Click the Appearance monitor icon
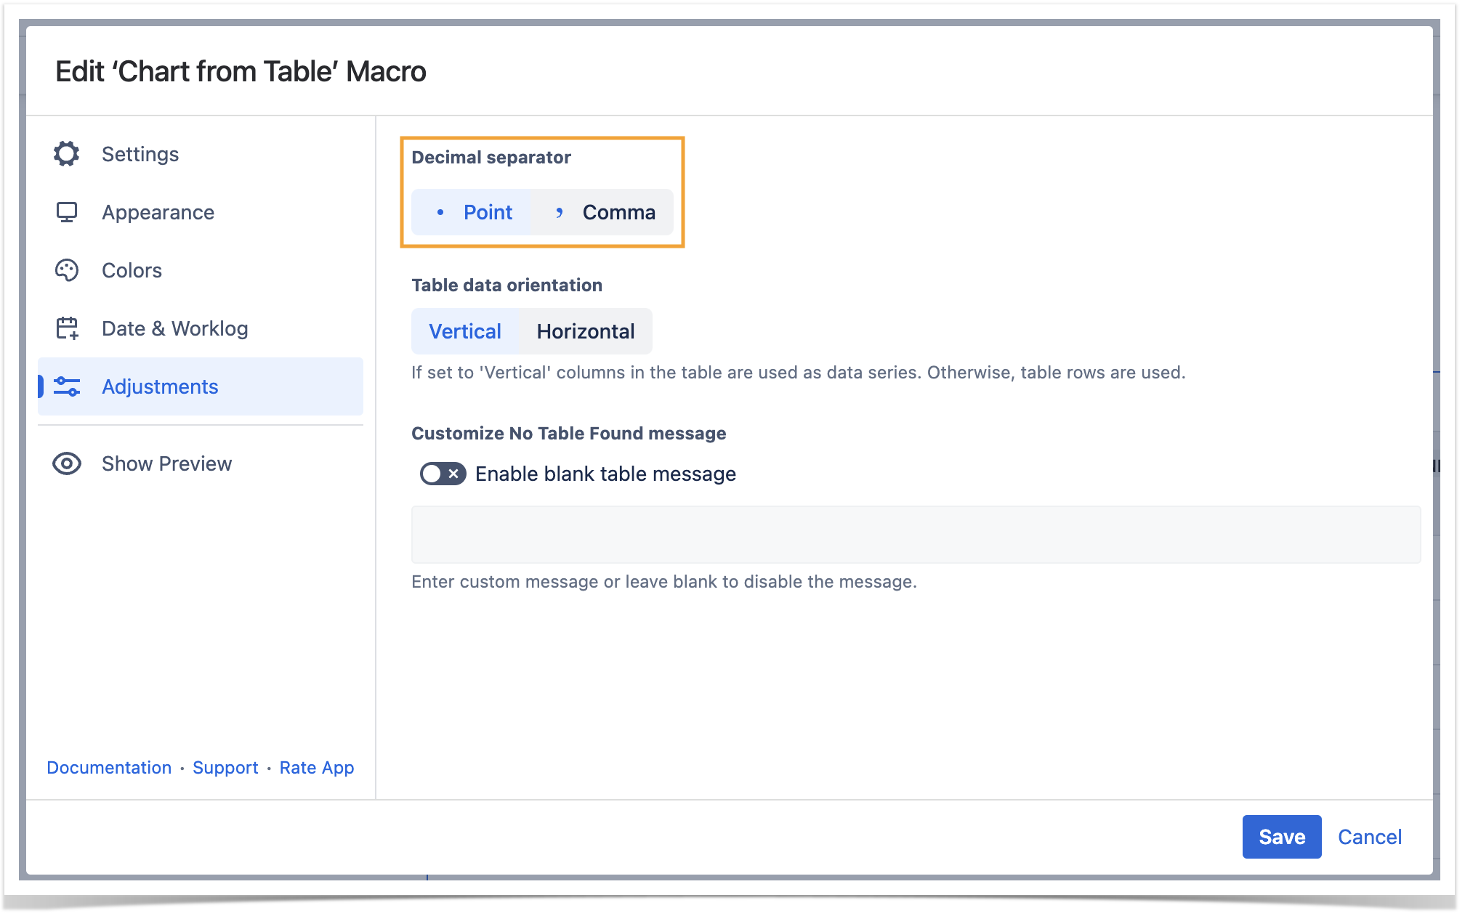Image resolution: width=1465 pixels, height=916 pixels. pyautogui.click(x=66, y=212)
